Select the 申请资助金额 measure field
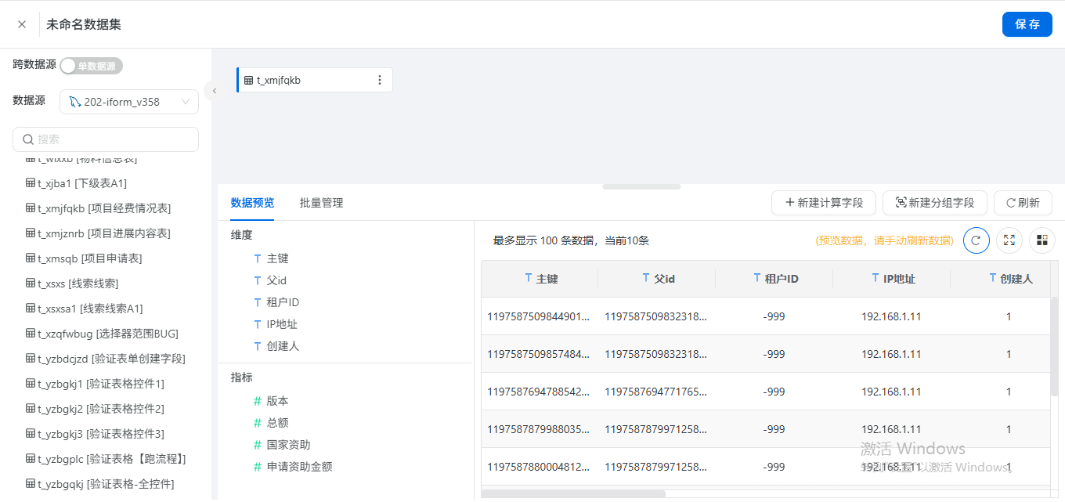The width and height of the screenshot is (1065, 502). pyautogui.click(x=299, y=467)
